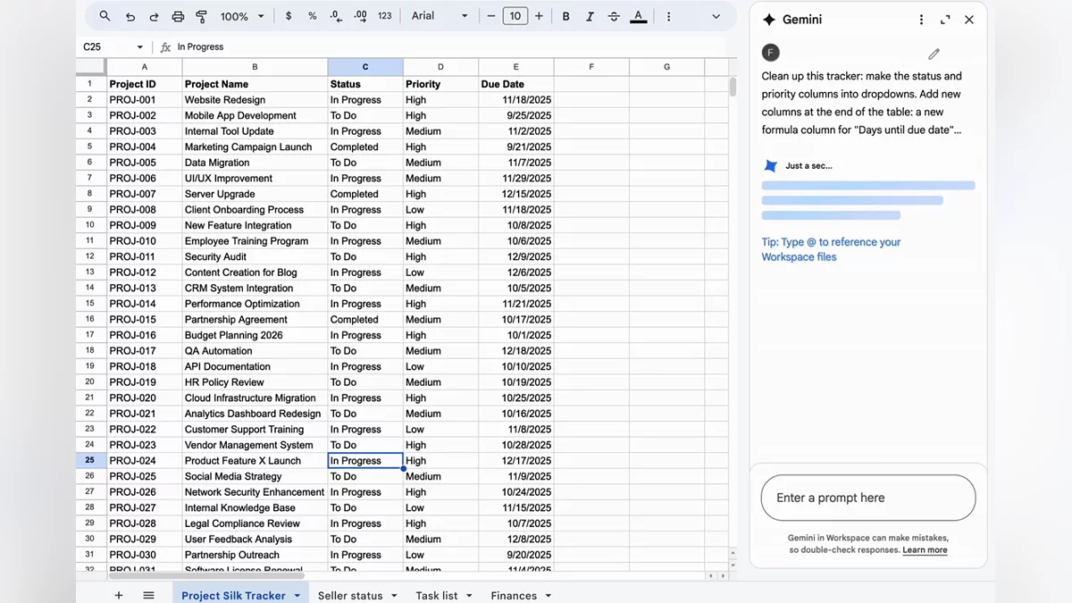The height and width of the screenshot is (603, 1072).
Task: Click the search menus magnifier icon
Action: 105,16
